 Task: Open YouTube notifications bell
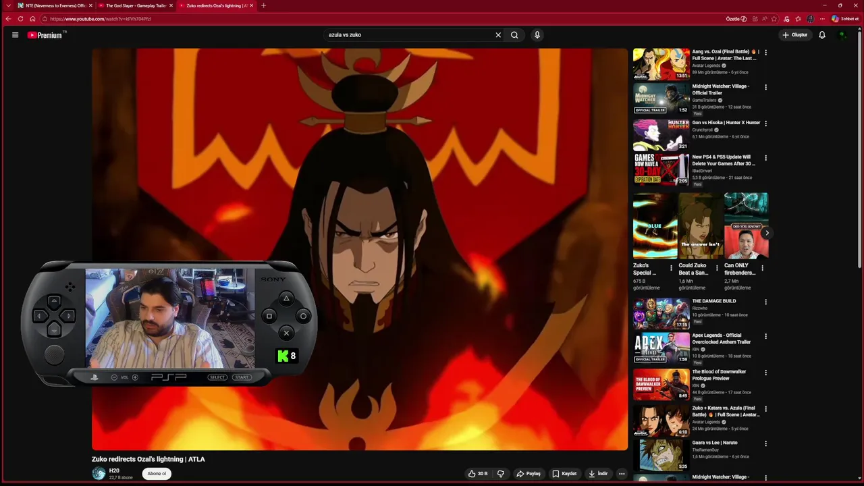(822, 35)
